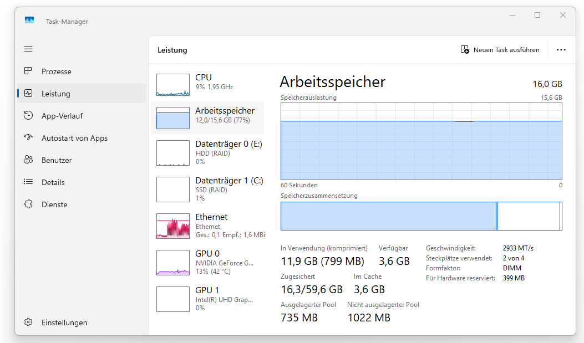Click the Für Hardware reserviert 399 MB value

tap(514, 278)
